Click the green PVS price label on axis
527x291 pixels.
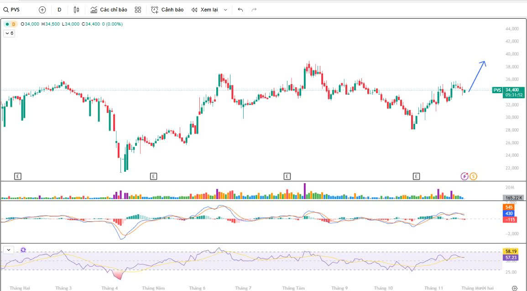[x=497, y=90]
